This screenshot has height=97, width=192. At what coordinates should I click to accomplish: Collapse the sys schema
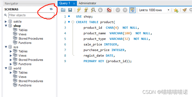tap(6, 47)
